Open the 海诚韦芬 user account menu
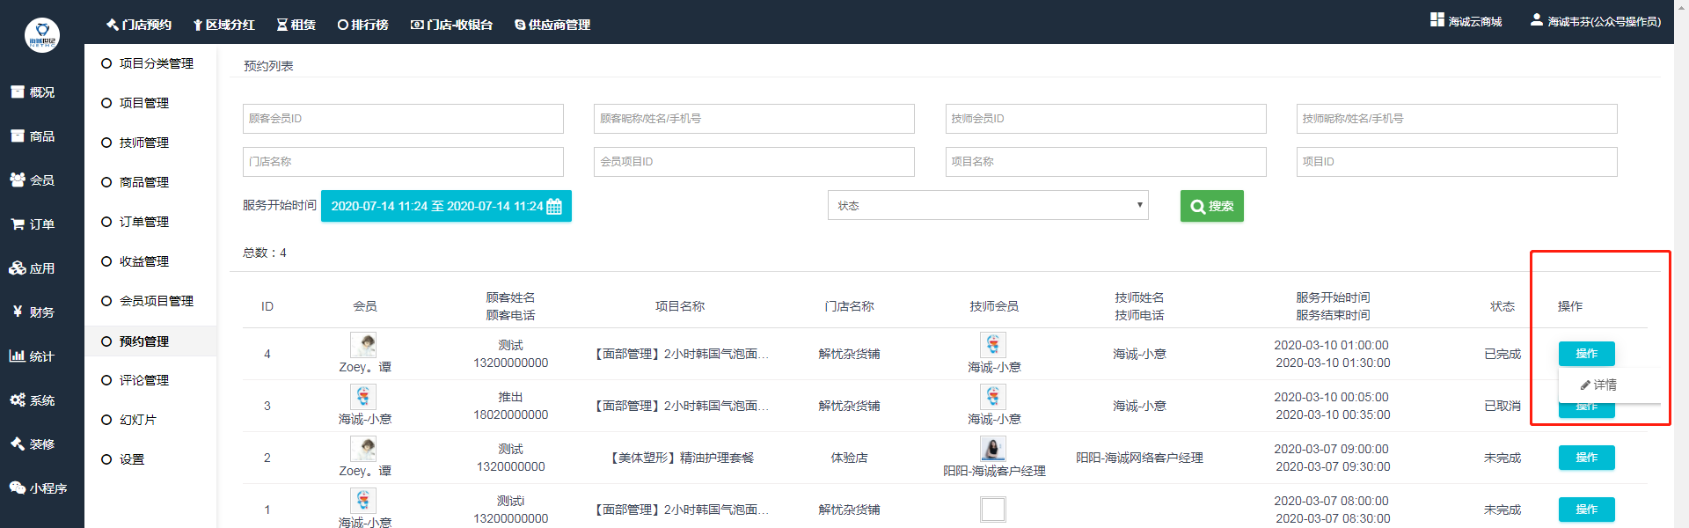The width and height of the screenshot is (1689, 528). [x=1596, y=21]
